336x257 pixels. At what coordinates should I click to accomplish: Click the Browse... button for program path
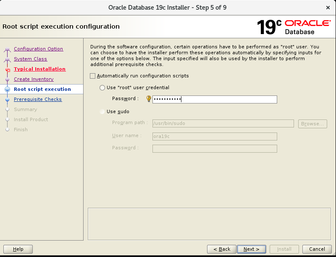click(x=312, y=124)
